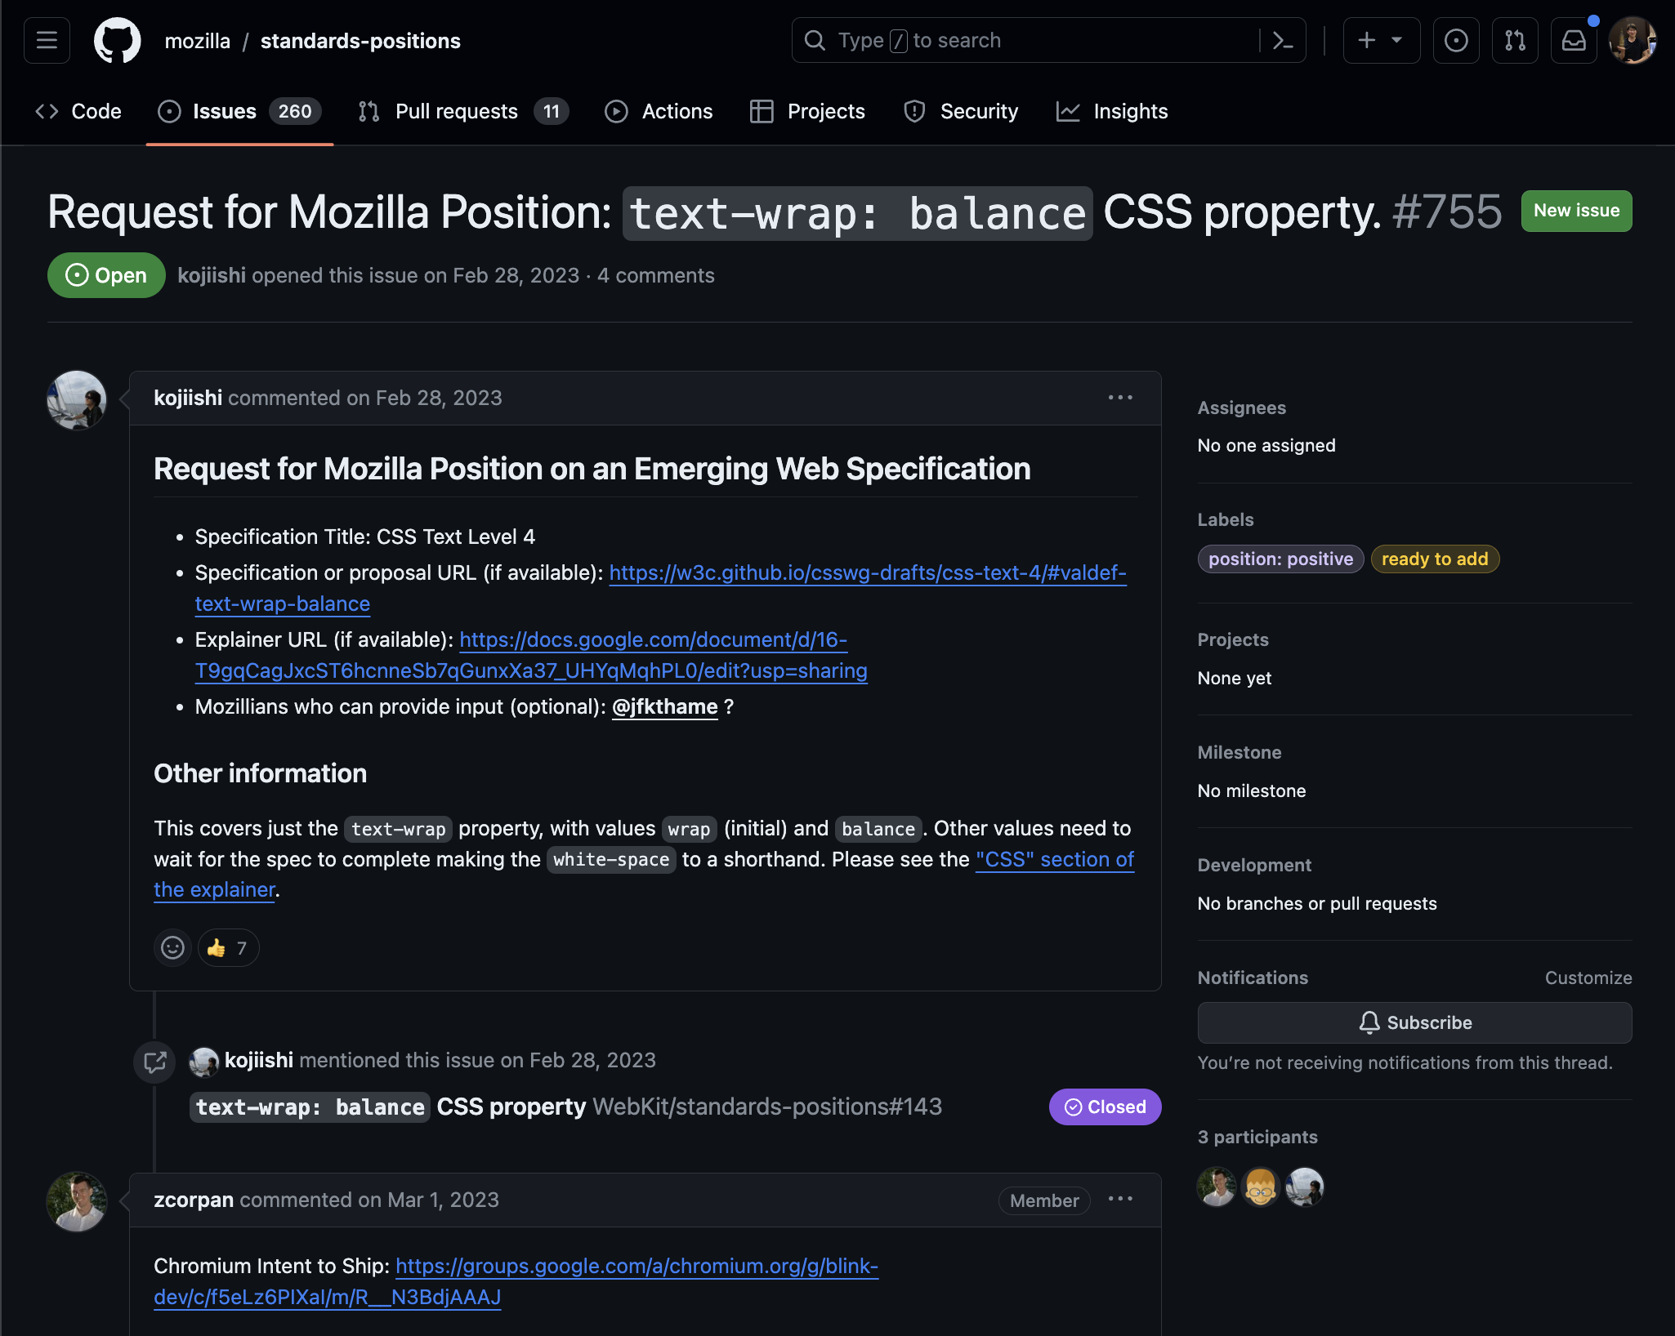This screenshot has width=1675, height=1336.
Task: Add an emoji reaction to kojiishi's comment
Action: pyautogui.click(x=172, y=947)
